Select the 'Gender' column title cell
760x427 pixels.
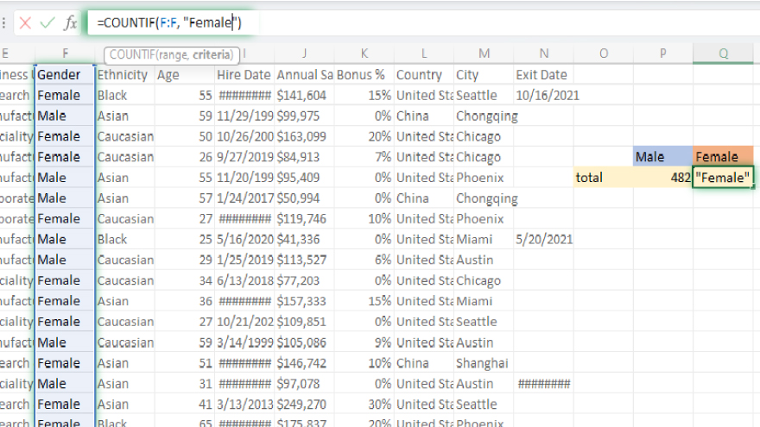click(x=65, y=75)
